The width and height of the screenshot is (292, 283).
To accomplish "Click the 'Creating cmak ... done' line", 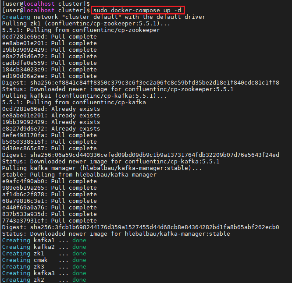I will pyautogui.click(x=44, y=260).
